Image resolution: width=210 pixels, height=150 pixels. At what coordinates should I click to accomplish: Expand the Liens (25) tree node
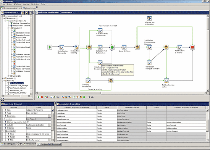point(8,76)
